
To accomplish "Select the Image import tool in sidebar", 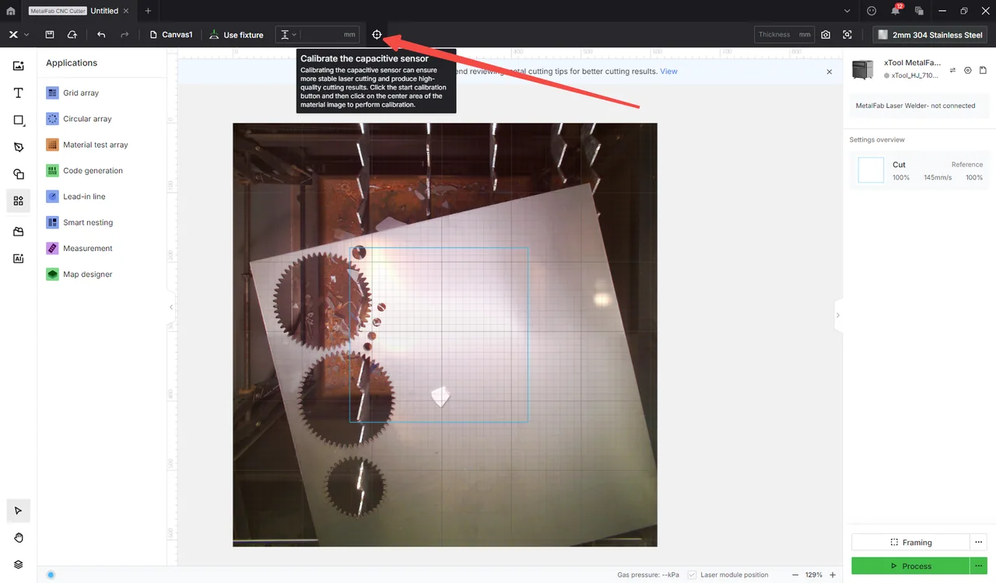I will click(x=19, y=66).
